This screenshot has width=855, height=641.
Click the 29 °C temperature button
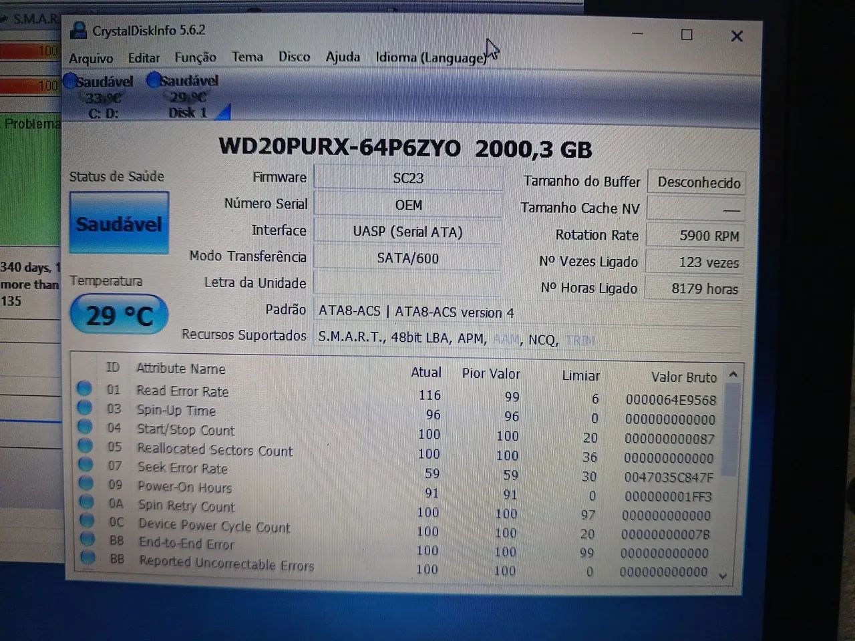coord(119,314)
